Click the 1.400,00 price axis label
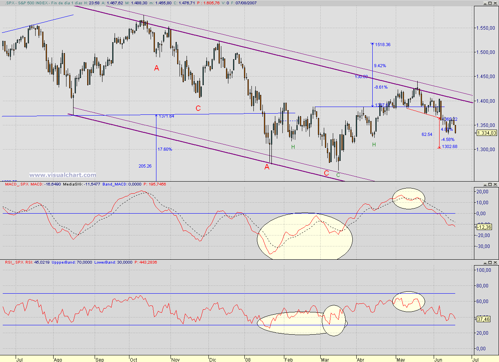 tap(485, 101)
